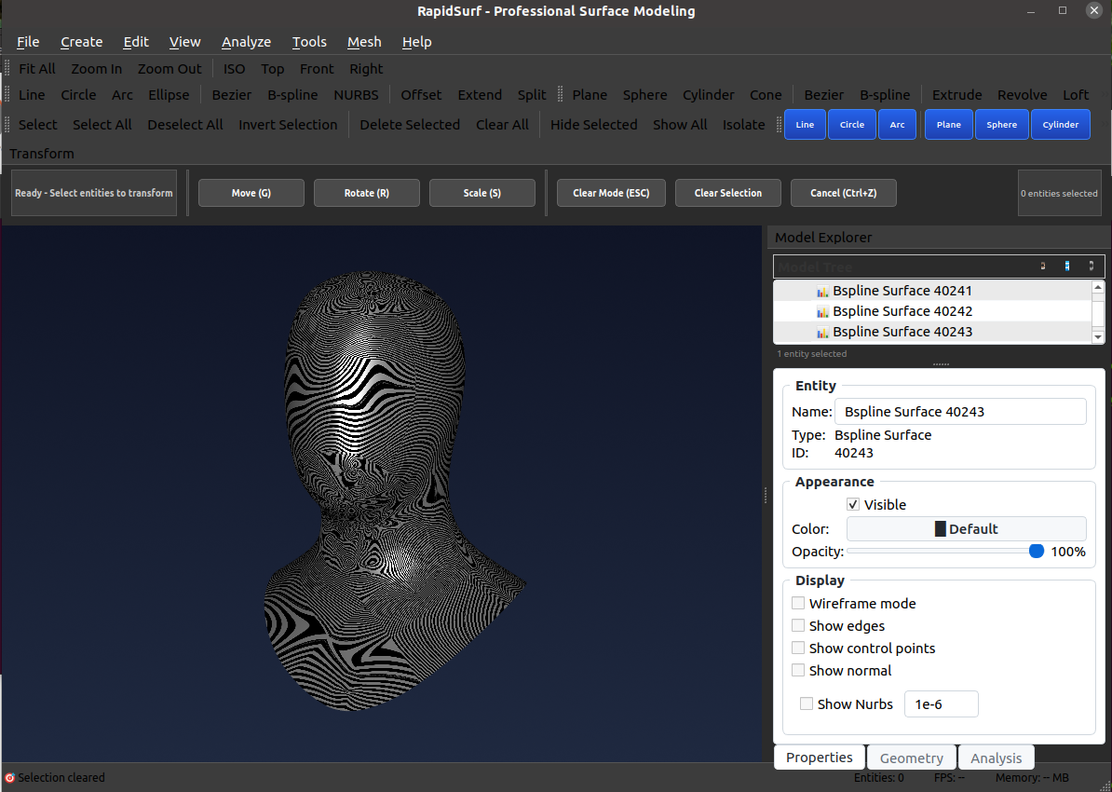Screen dimensions: 1112x792
Task: Click the blue Plane creation icon
Action: point(948,124)
